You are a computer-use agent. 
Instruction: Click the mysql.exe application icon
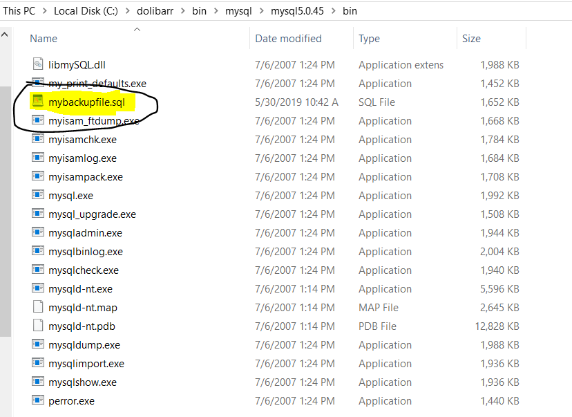38,195
